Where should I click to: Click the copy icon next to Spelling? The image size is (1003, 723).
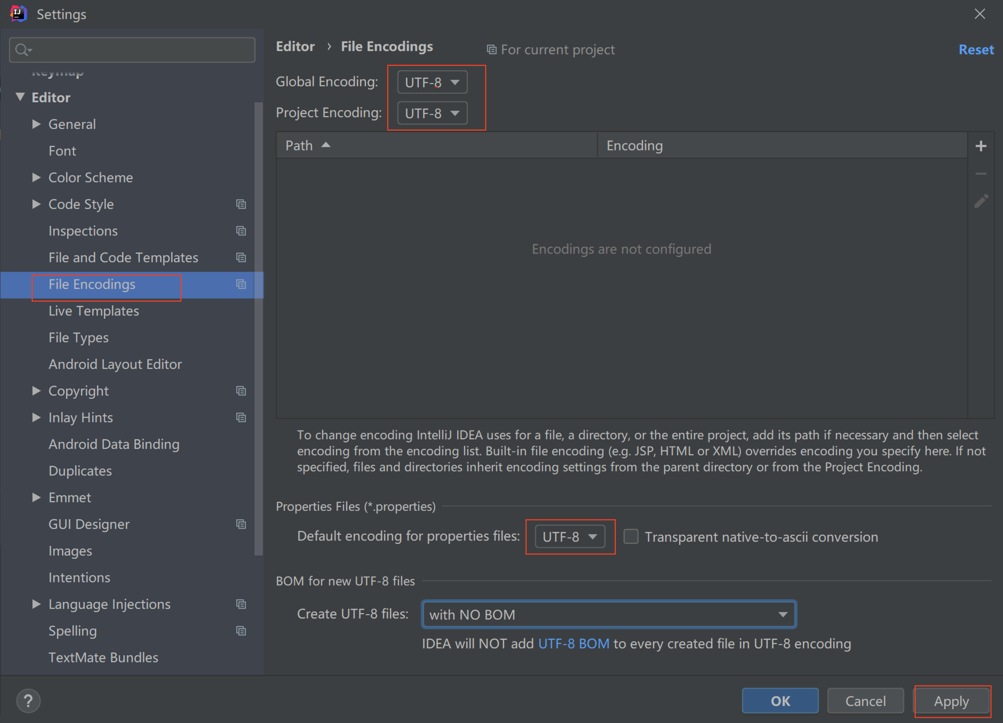tap(241, 631)
